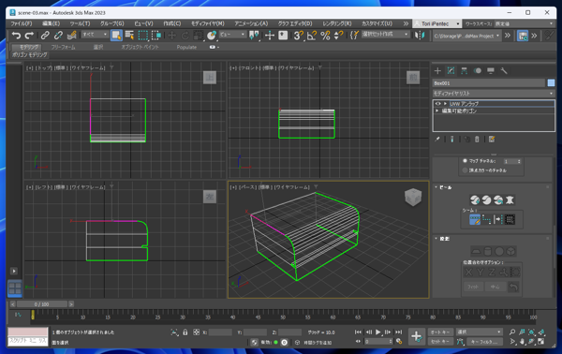Image resolution: width=562 pixels, height=354 pixels.
Task: Toggle visibility eye of UVW Unwrap modifier
Action: pyautogui.click(x=437, y=104)
